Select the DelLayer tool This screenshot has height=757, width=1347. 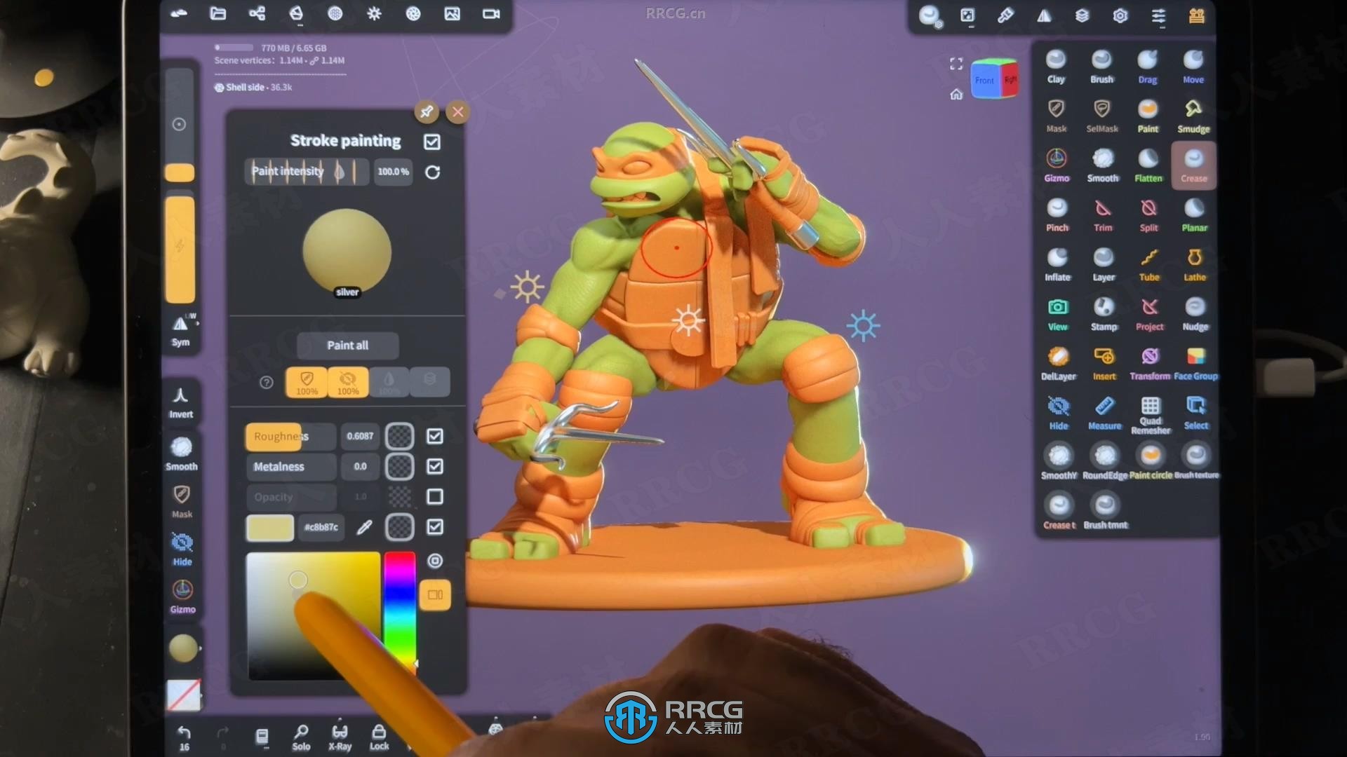coord(1058,364)
